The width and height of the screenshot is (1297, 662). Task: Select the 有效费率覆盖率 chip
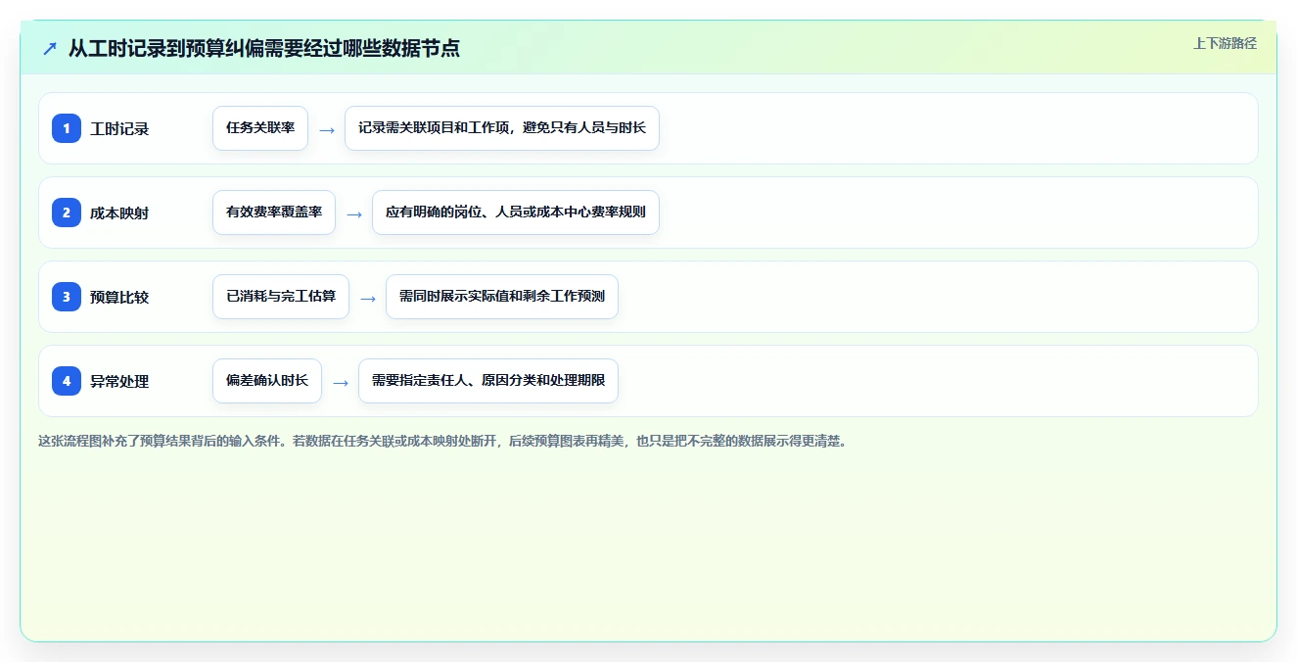(274, 213)
